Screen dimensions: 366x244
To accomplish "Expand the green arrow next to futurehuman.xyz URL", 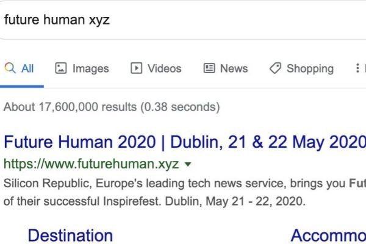I will point(188,165).
